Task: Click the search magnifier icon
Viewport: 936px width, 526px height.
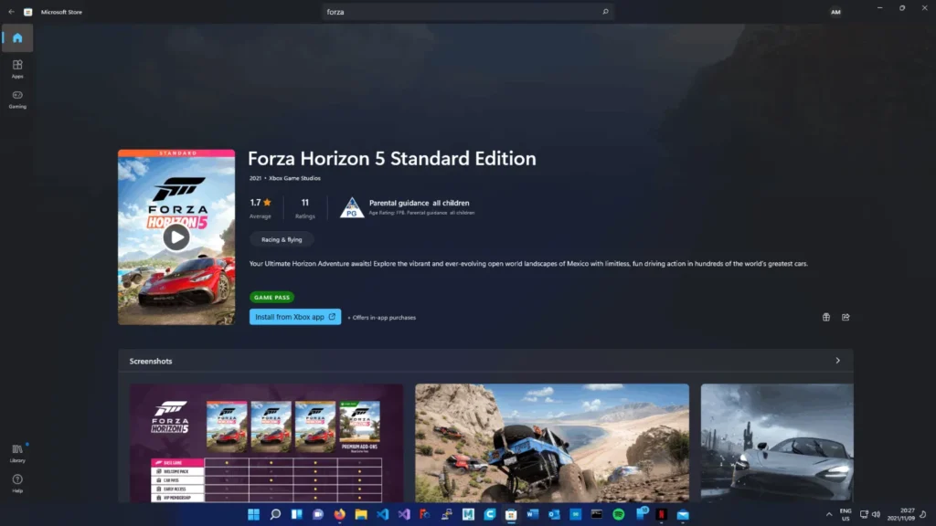Action: coord(605,11)
